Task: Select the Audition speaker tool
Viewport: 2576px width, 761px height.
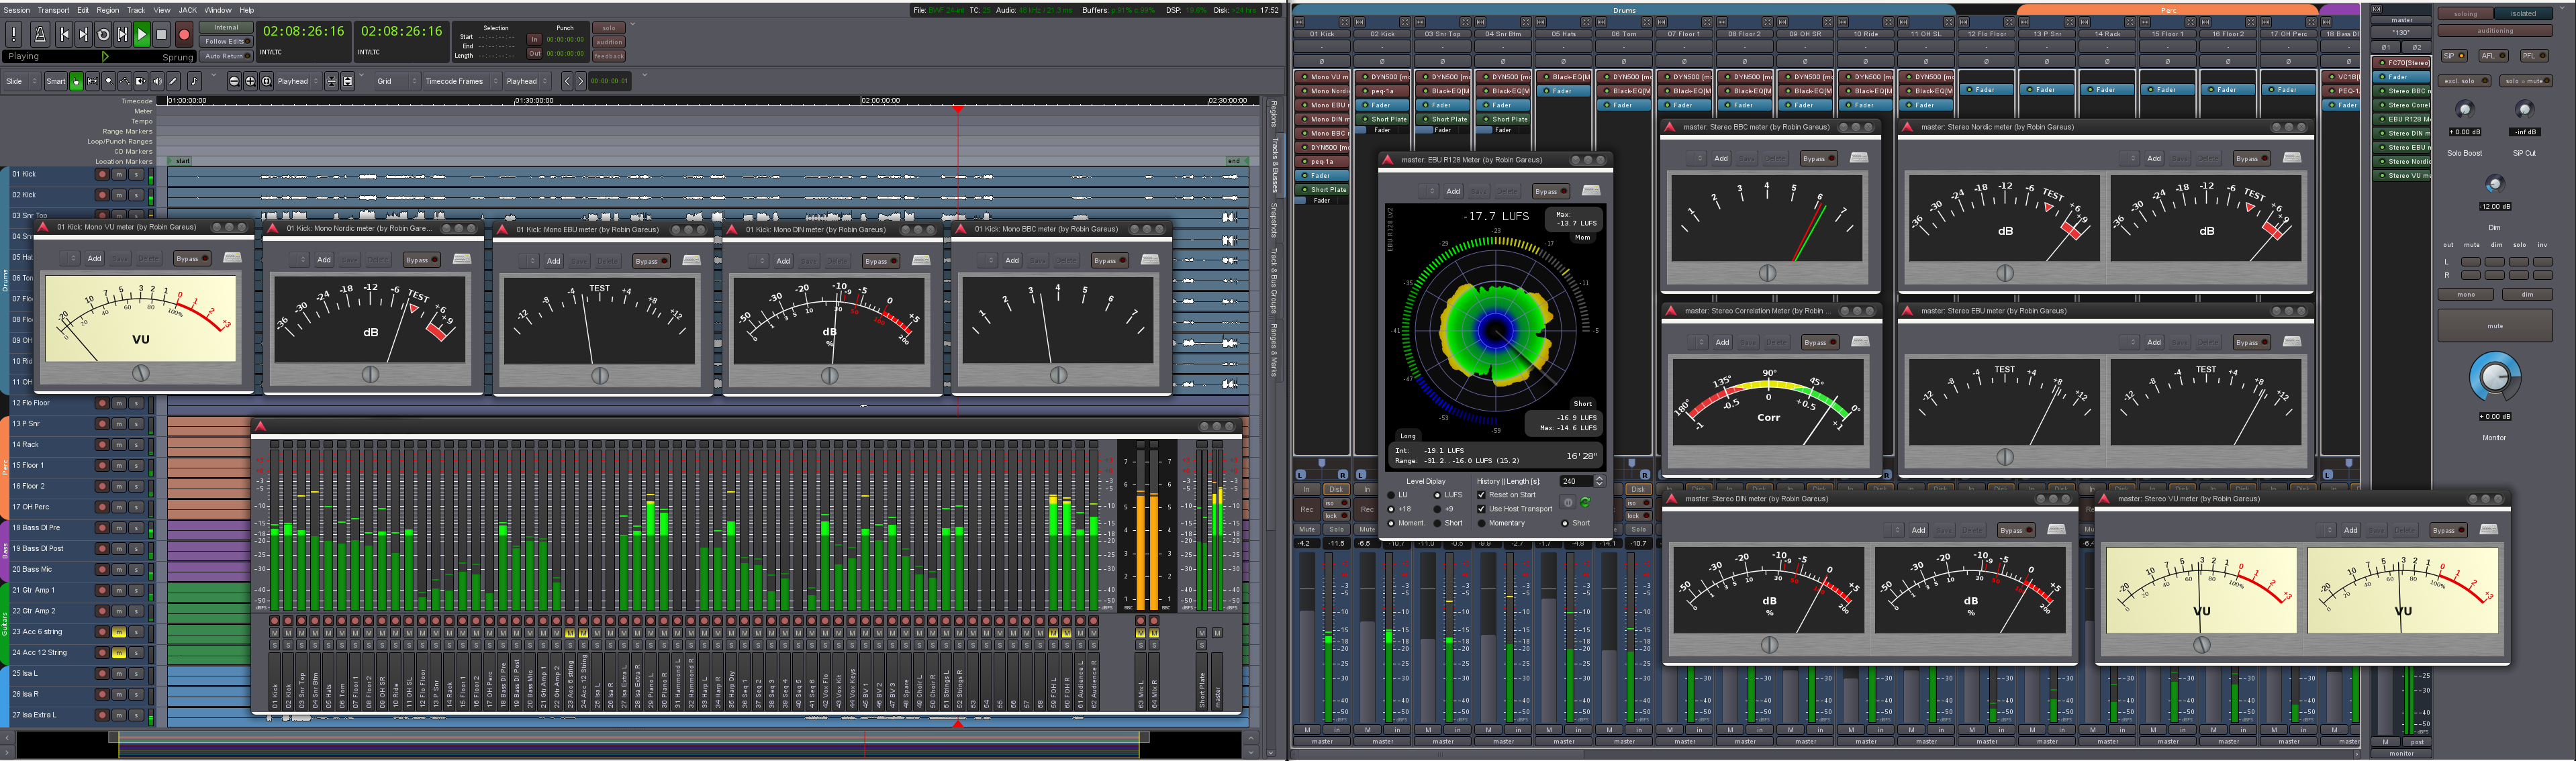Action: click(x=157, y=81)
